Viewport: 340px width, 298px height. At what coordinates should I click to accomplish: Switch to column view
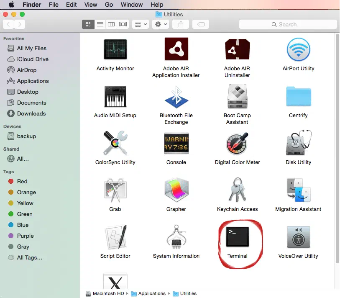pos(111,24)
